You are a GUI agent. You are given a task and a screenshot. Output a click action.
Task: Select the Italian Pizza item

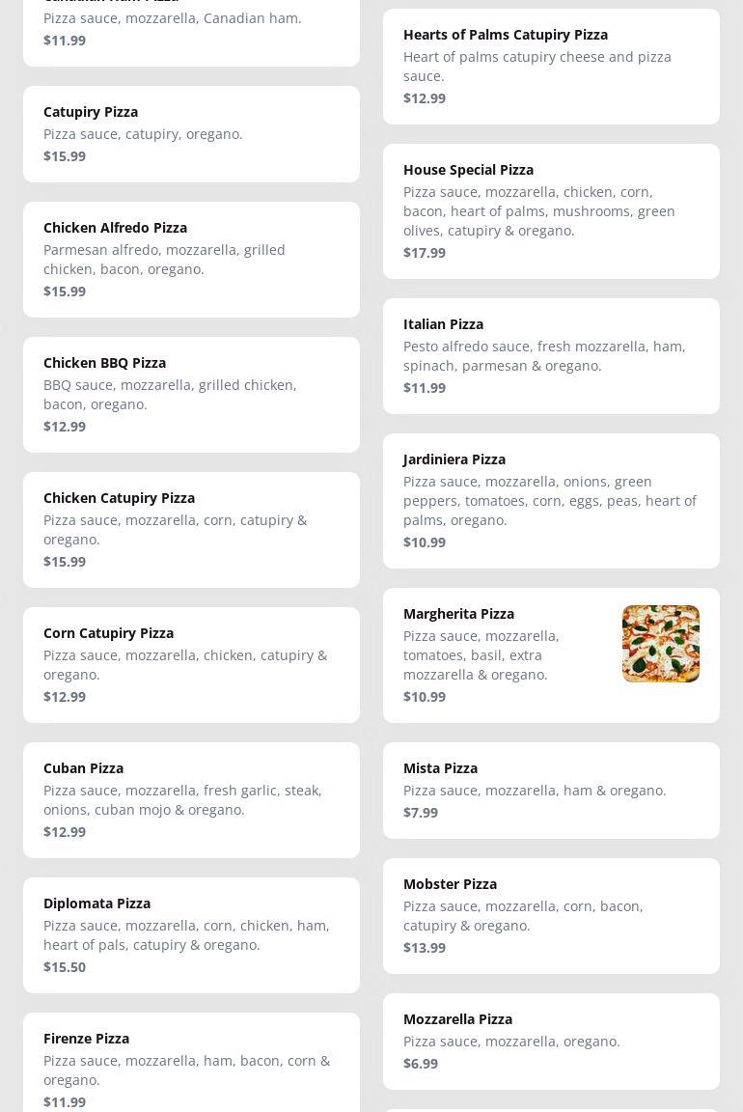(x=551, y=356)
